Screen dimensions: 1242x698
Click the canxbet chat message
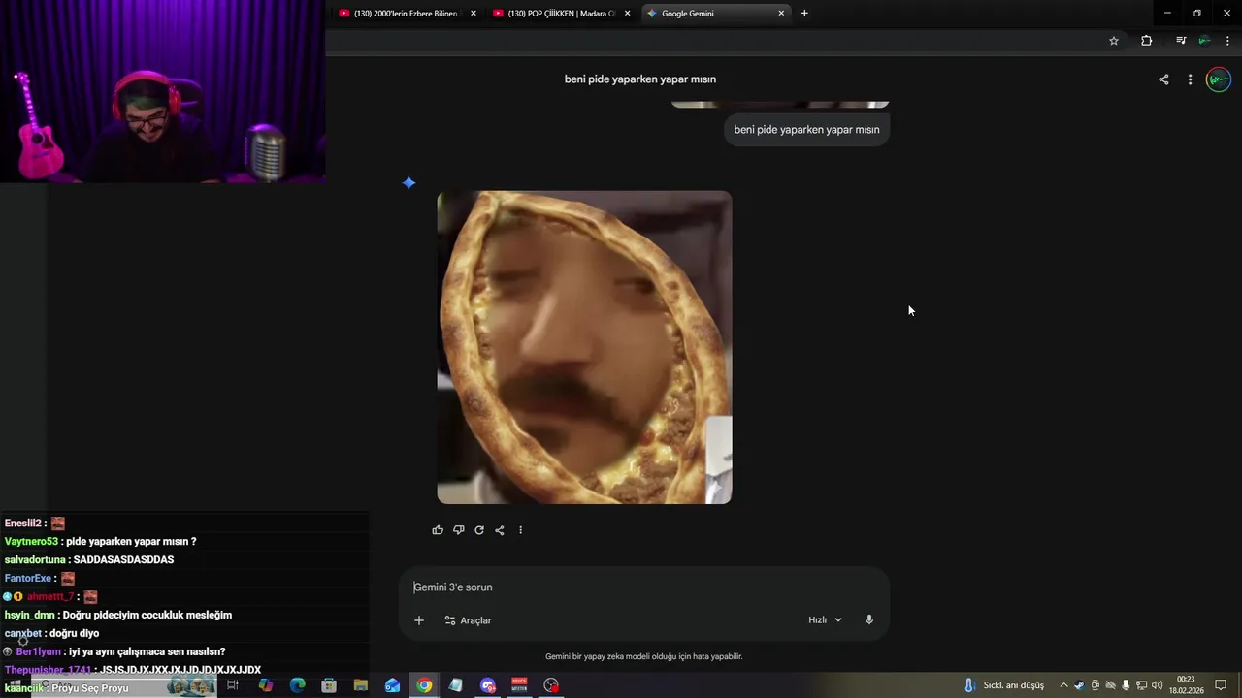(x=51, y=634)
